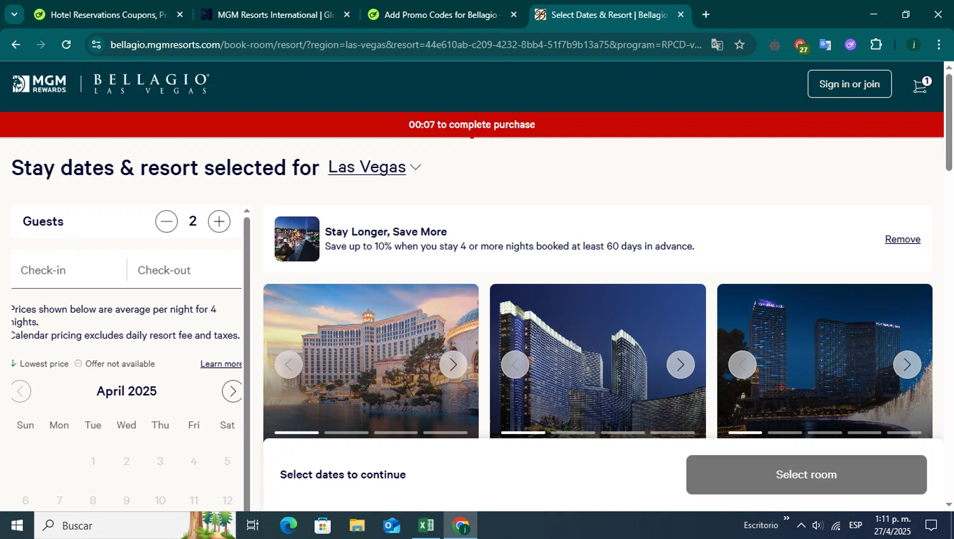The height and width of the screenshot is (539, 954).
Task: Open File Explorer from taskbar
Action: pos(357,526)
